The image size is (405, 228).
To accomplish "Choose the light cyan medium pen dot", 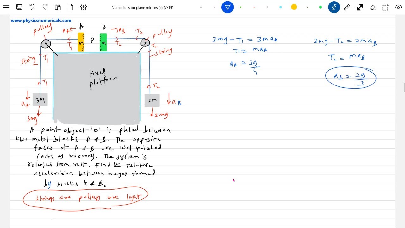I will pyautogui.click(x=281, y=7).
